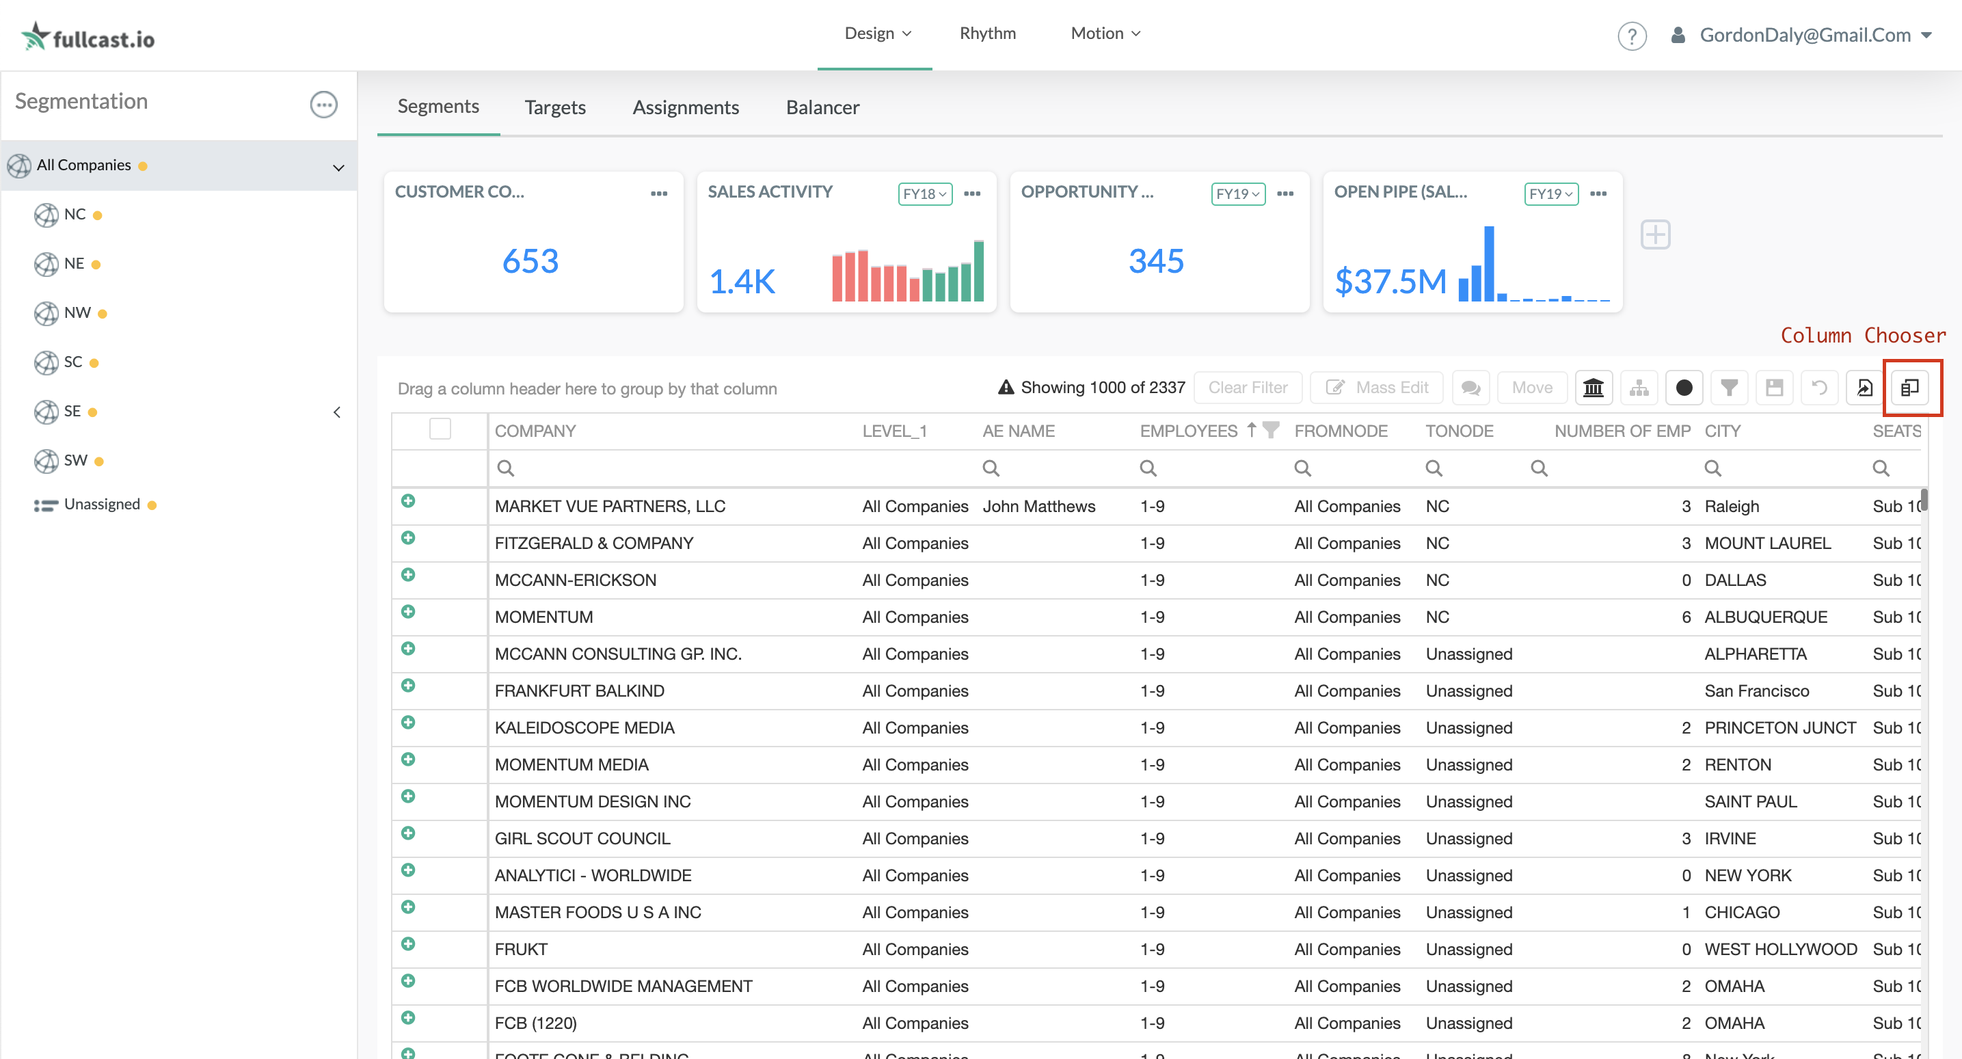Open Opportunity card options menu
This screenshot has height=1059, width=1962.
click(1285, 193)
